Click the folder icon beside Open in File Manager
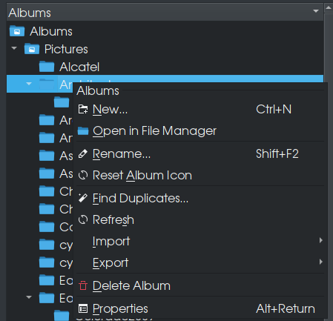Image resolution: width=333 pixels, height=321 pixels. [x=83, y=131]
